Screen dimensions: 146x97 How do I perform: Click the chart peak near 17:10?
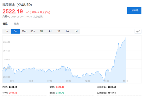(x=125, y=38)
